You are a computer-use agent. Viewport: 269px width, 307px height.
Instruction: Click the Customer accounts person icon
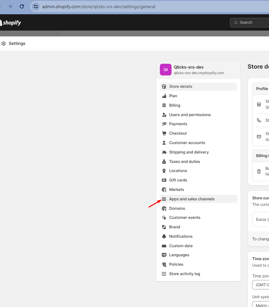[x=164, y=143]
